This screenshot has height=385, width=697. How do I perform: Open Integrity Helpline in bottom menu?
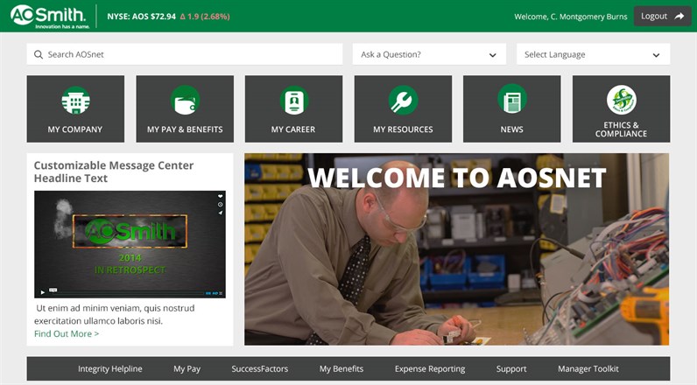110,368
